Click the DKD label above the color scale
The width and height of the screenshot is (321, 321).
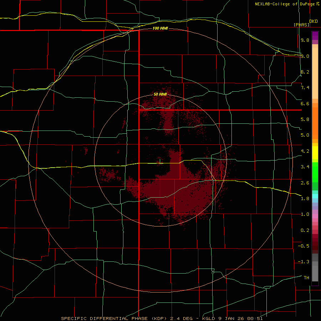pyautogui.click(x=314, y=21)
